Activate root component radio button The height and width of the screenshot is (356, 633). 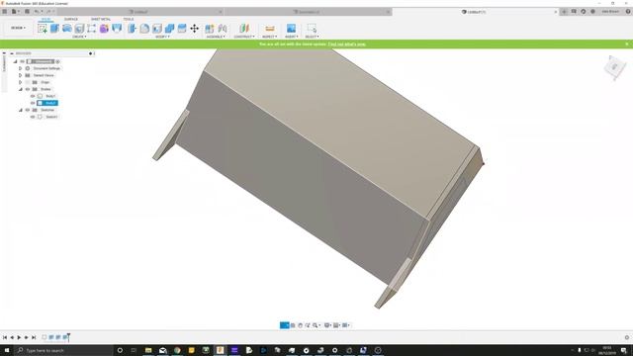(57, 61)
